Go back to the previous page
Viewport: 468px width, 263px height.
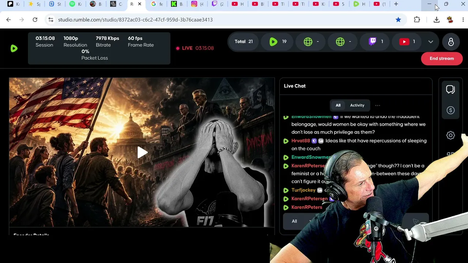click(x=9, y=20)
